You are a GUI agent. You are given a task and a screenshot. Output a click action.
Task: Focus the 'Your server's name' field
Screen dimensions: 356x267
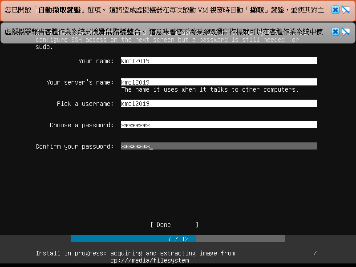click(218, 82)
